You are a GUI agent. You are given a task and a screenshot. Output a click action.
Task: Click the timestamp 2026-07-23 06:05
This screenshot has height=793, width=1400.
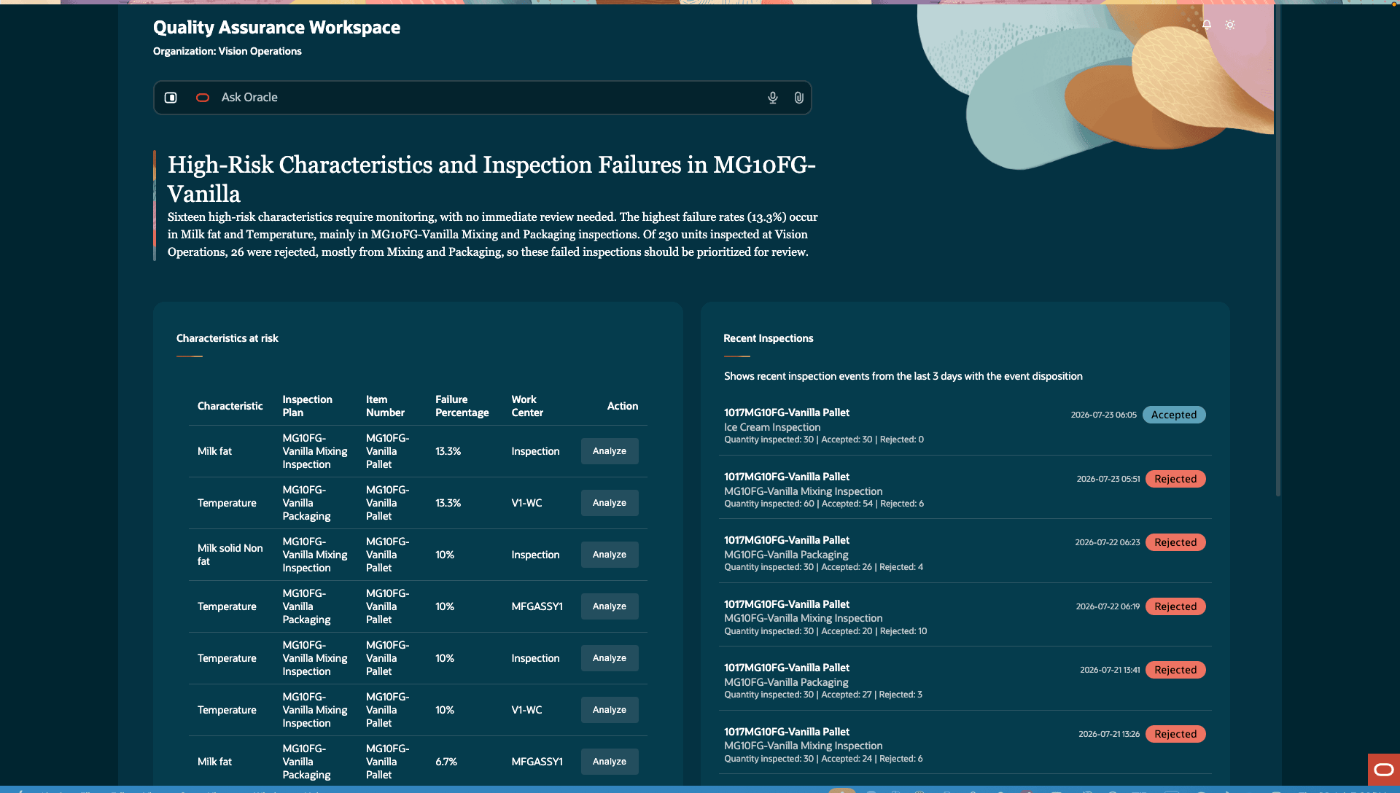1103,415
